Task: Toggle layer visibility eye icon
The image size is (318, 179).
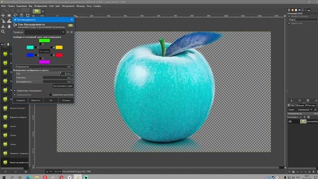Action: click(x=290, y=121)
